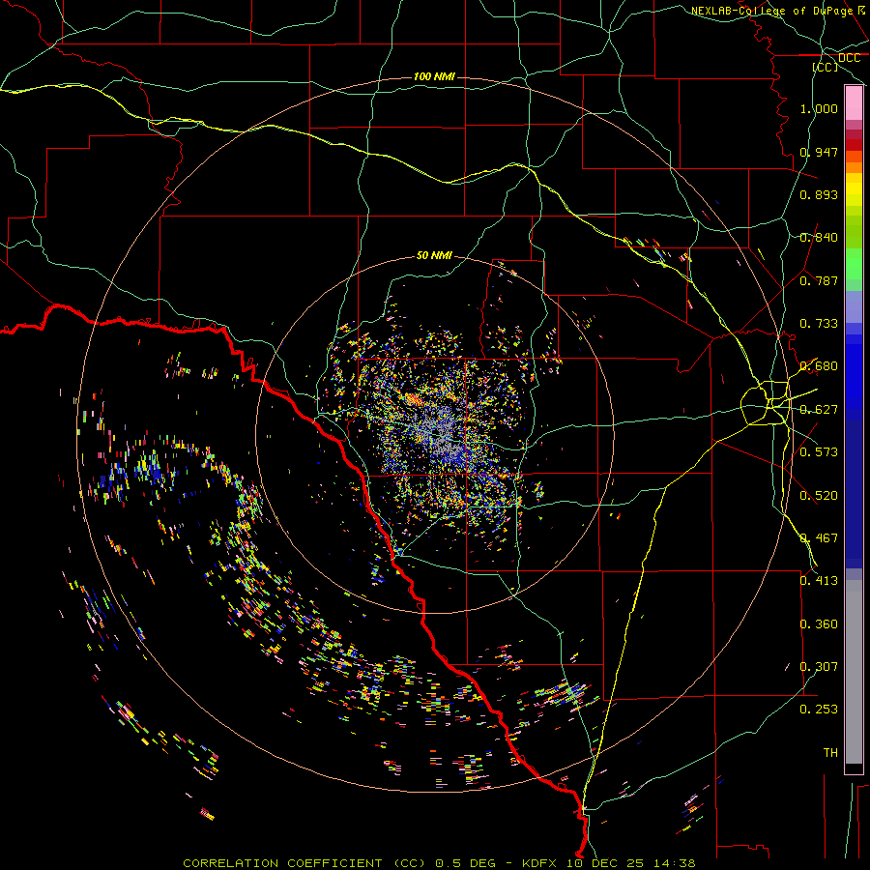The width and height of the screenshot is (870, 870).
Task: Click the DCC product label
Action: tap(849, 58)
